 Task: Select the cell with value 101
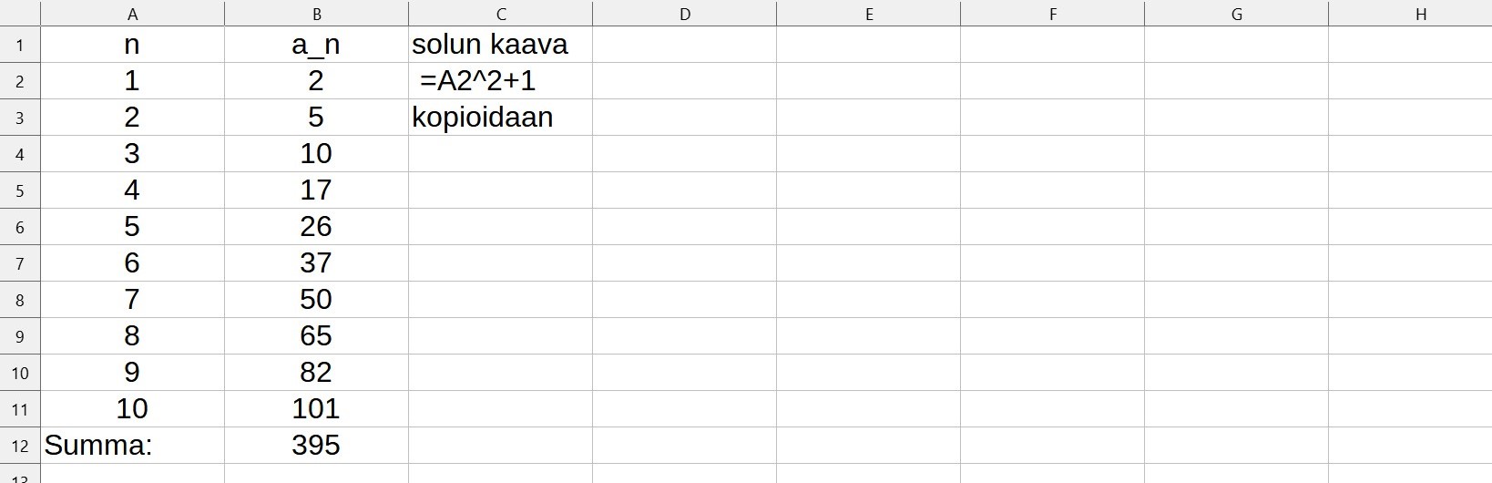316,409
